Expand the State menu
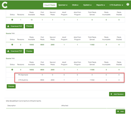 click(75, 5)
